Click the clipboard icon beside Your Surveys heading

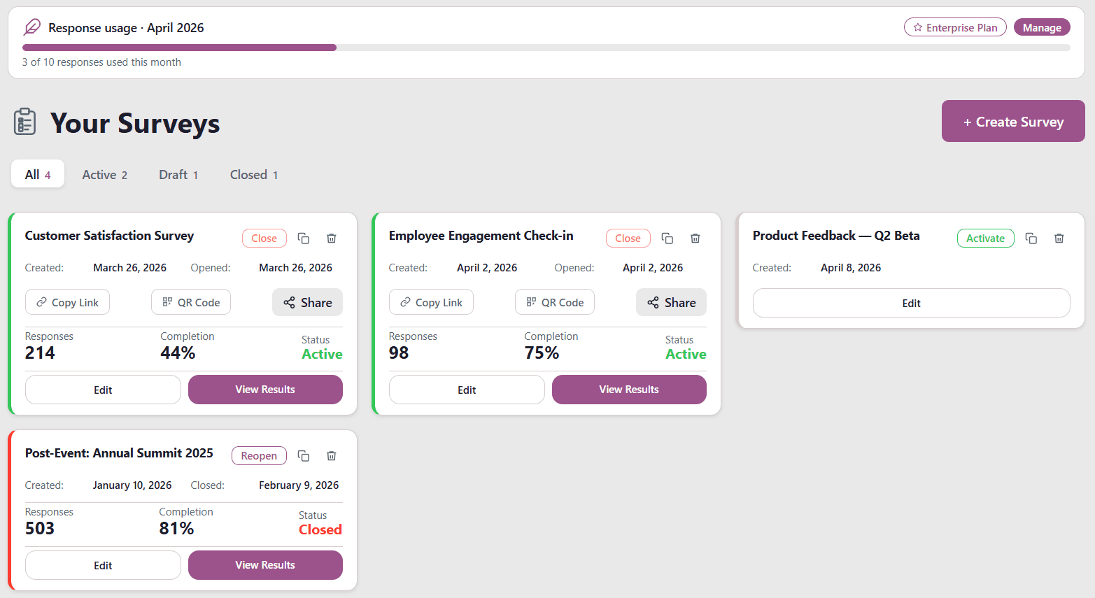click(x=24, y=121)
